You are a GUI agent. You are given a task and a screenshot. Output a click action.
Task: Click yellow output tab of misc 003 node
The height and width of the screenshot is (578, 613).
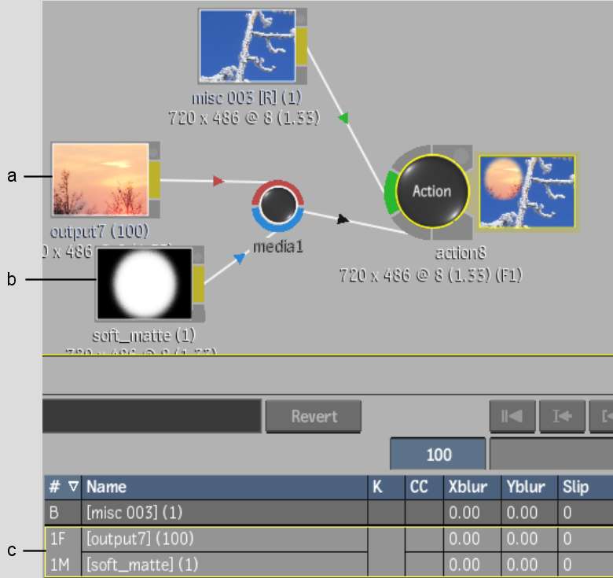click(302, 46)
